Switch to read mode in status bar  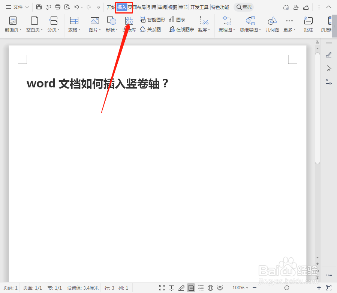pos(172,288)
